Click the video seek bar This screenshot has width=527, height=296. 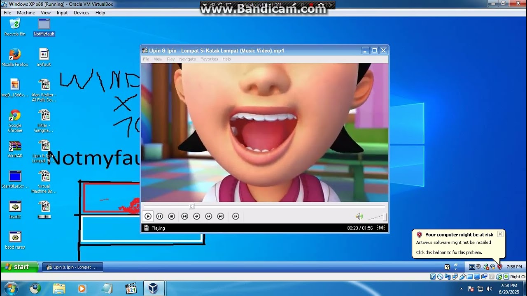click(264, 206)
